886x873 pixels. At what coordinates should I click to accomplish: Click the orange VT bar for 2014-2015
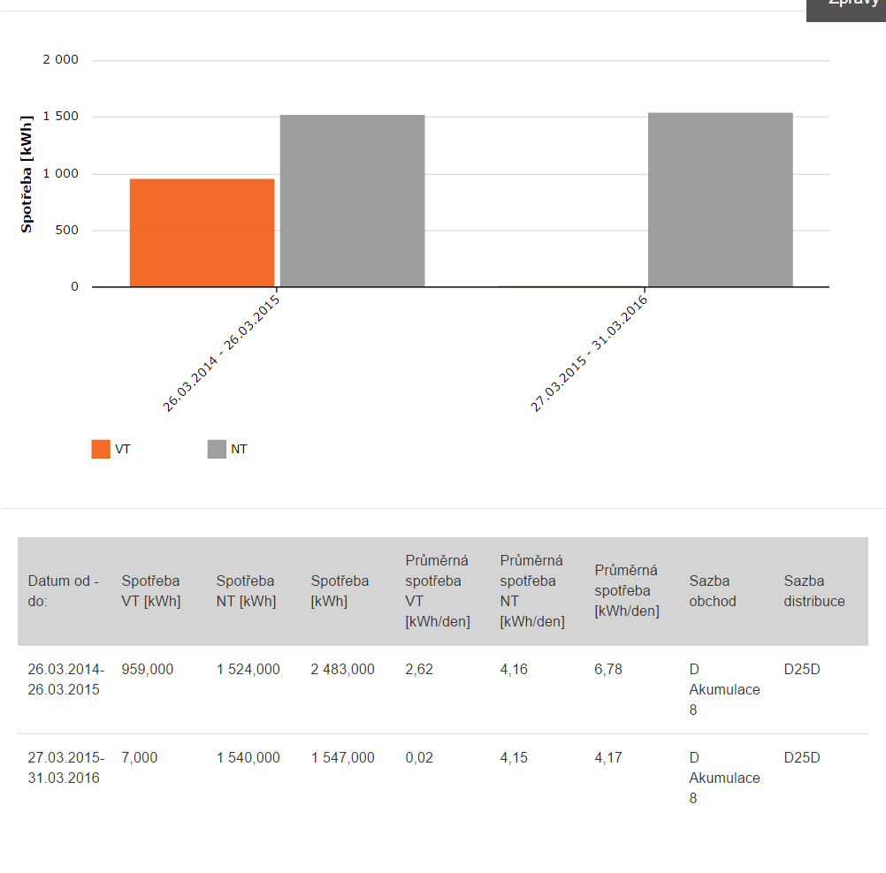coord(202,232)
